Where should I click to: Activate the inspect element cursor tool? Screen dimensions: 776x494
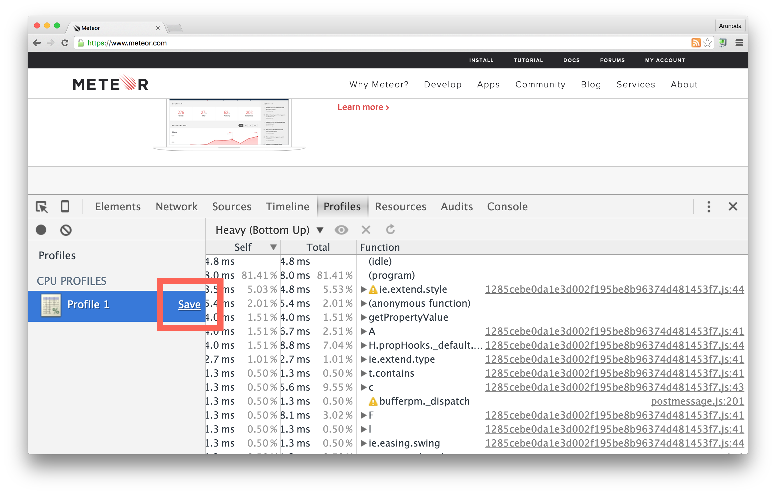41,207
